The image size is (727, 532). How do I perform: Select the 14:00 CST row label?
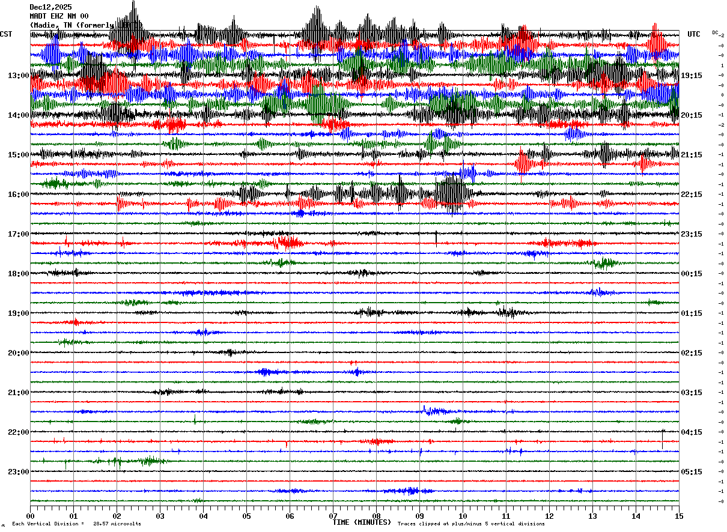(19, 115)
